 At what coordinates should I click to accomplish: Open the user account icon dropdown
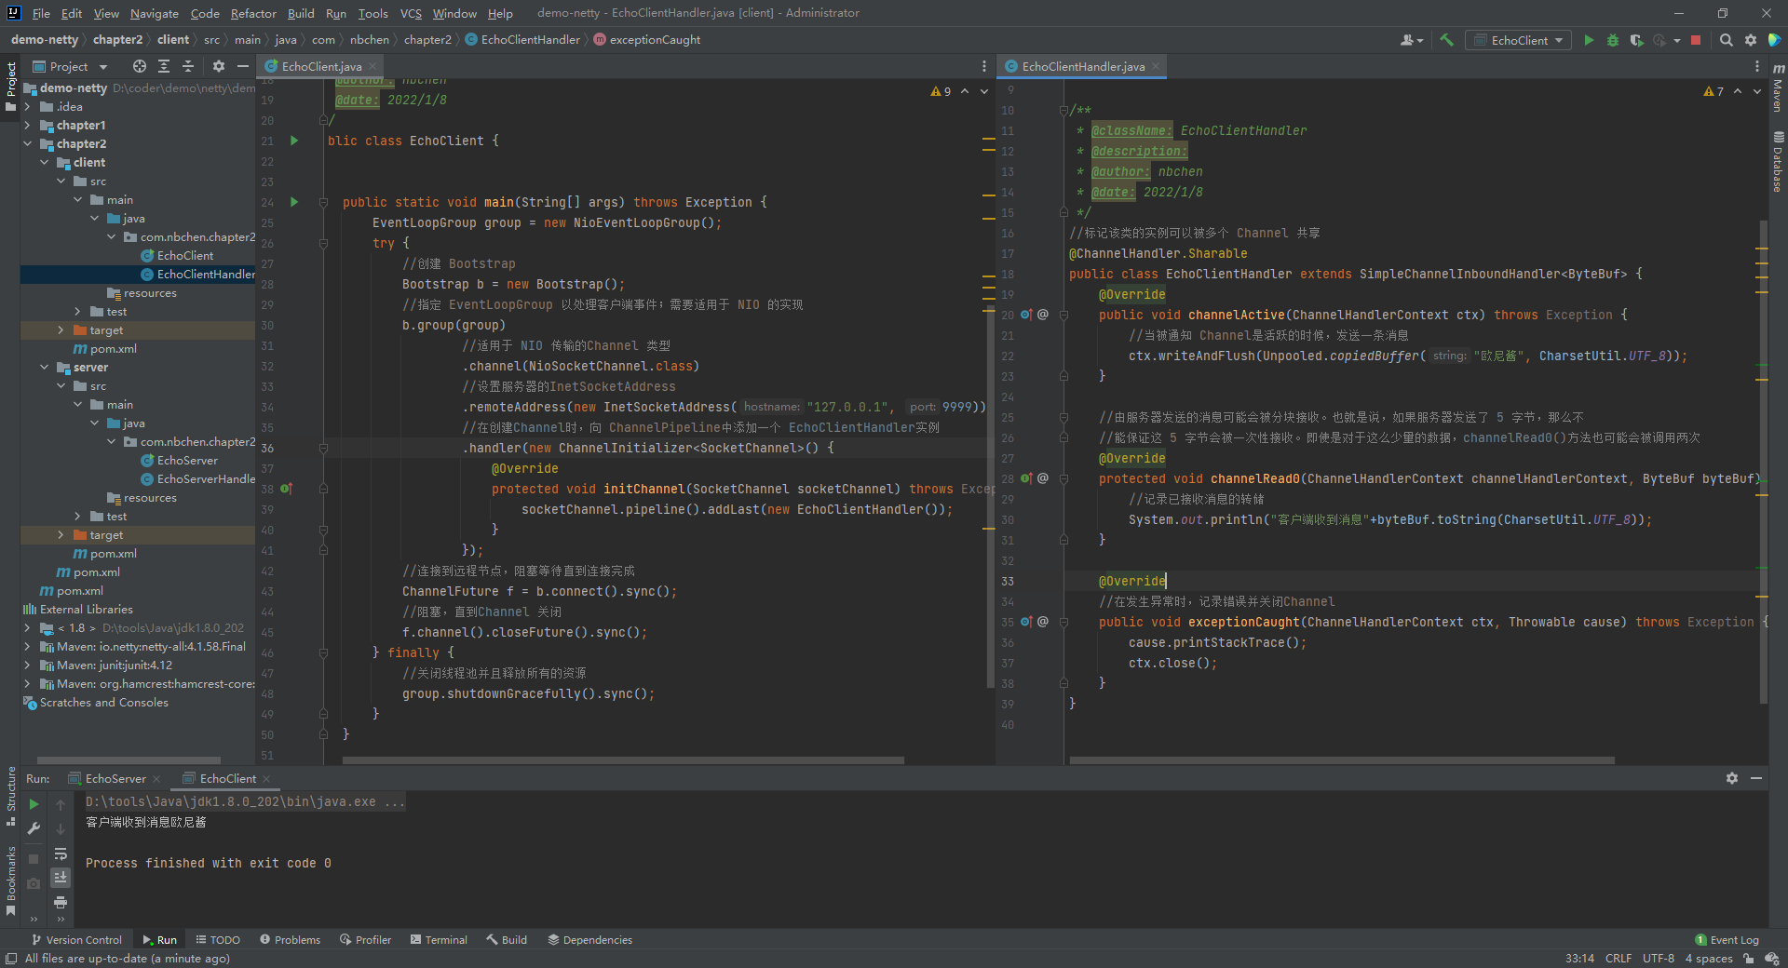click(x=1412, y=40)
